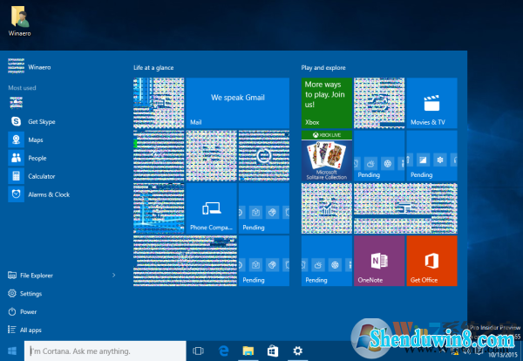Viewport: 523px width, 361px height.
Task: Launch Get Skype from Most used
Action: [x=32, y=121]
